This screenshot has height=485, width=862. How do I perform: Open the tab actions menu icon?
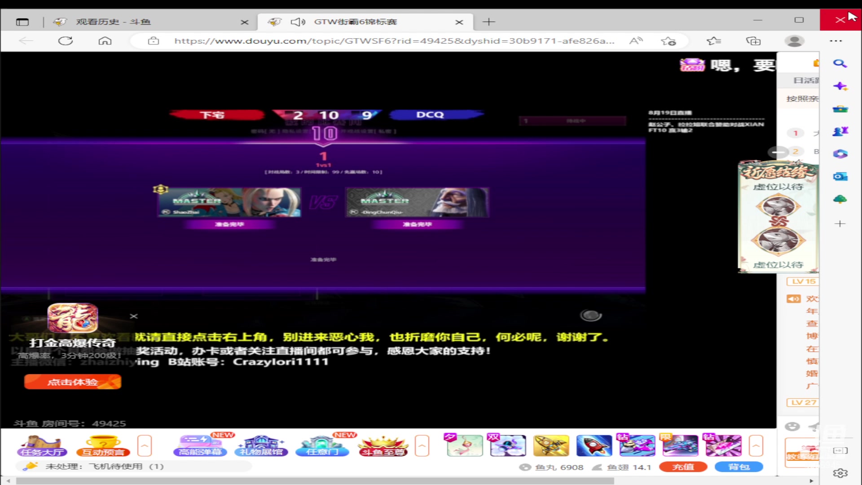22,22
